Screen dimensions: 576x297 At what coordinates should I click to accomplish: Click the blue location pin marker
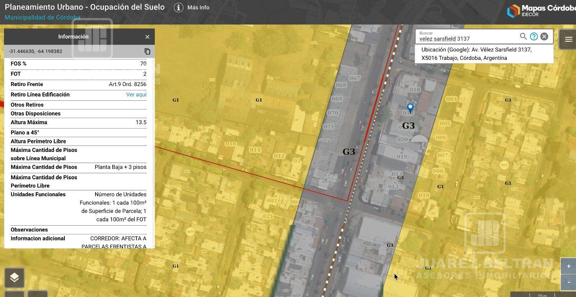(x=410, y=108)
